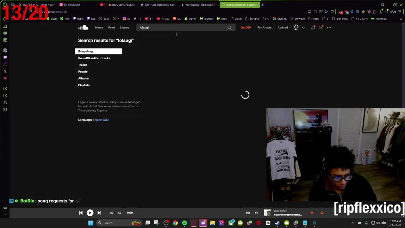Open the next up queue icon
This screenshot has width=405, height=228.
tap(332, 213)
